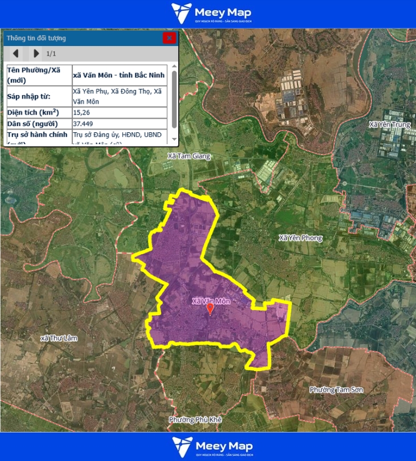Close the Thông tin đối tượng panel
The image size is (416, 461).
click(169, 38)
